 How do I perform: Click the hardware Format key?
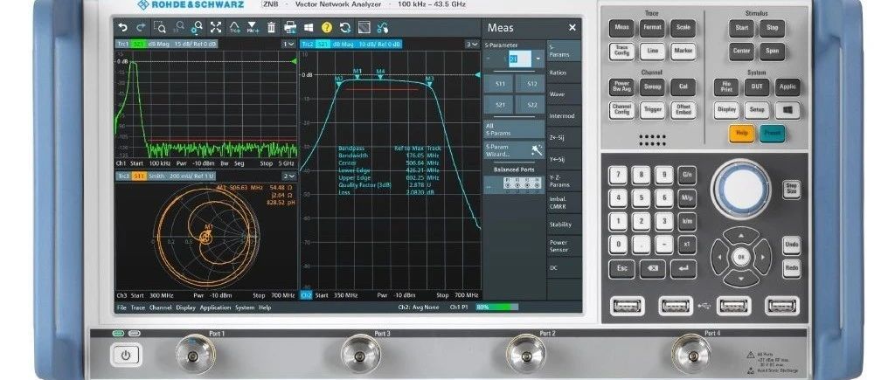tap(652, 27)
